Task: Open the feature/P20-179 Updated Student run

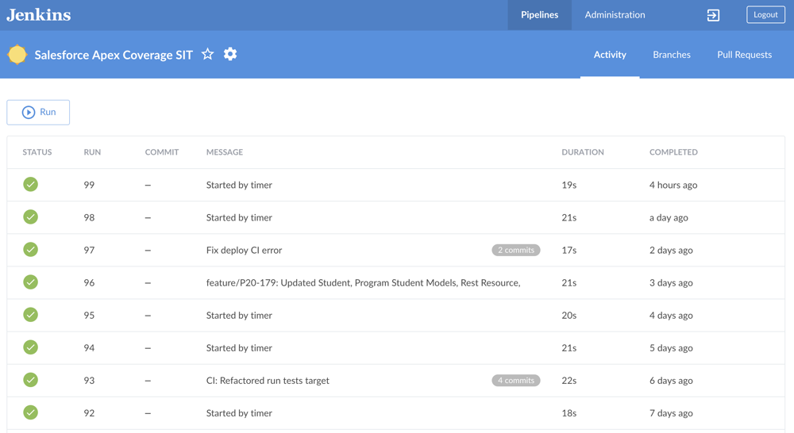Action: point(363,283)
